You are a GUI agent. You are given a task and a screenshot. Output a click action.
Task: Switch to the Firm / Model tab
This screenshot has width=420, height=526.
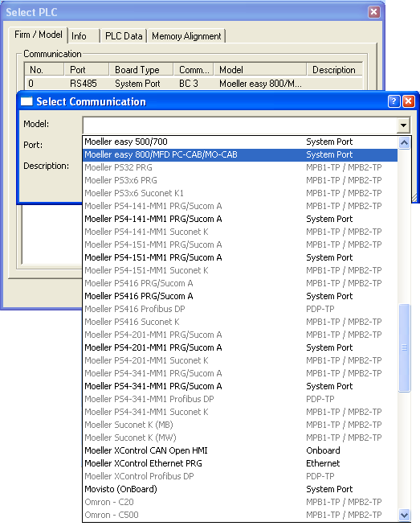point(39,35)
